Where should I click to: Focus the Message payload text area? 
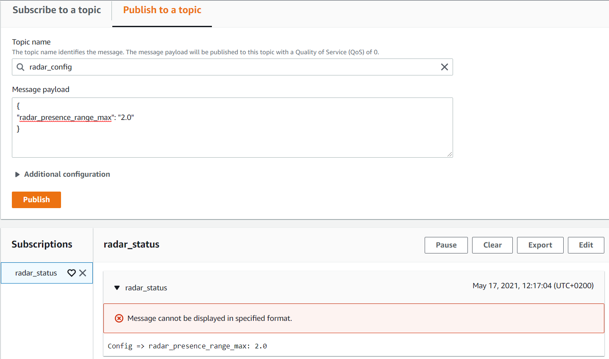[232, 128]
